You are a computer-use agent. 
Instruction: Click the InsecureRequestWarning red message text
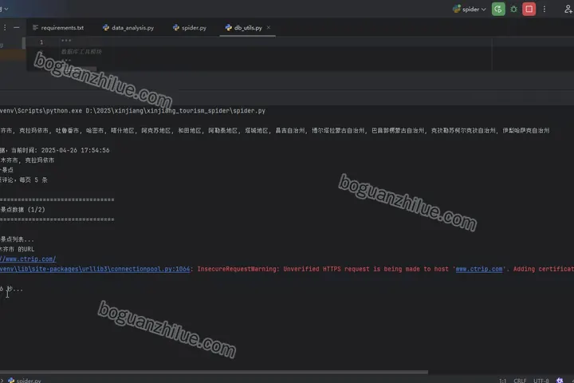(238, 269)
